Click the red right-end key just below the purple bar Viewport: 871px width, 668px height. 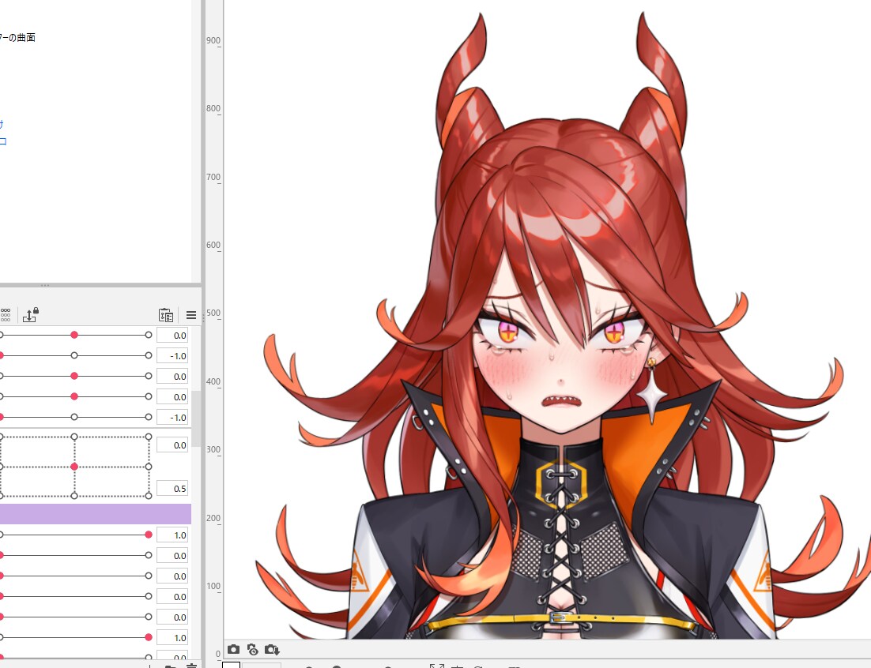click(149, 535)
